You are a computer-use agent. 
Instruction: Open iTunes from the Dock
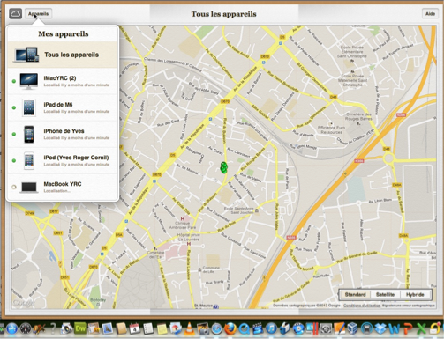tap(271, 329)
